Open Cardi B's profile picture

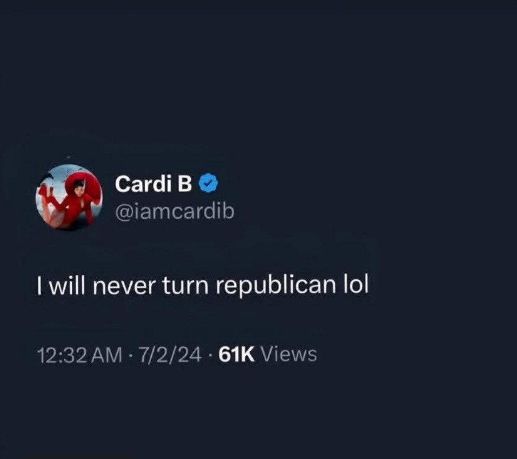point(69,197)
